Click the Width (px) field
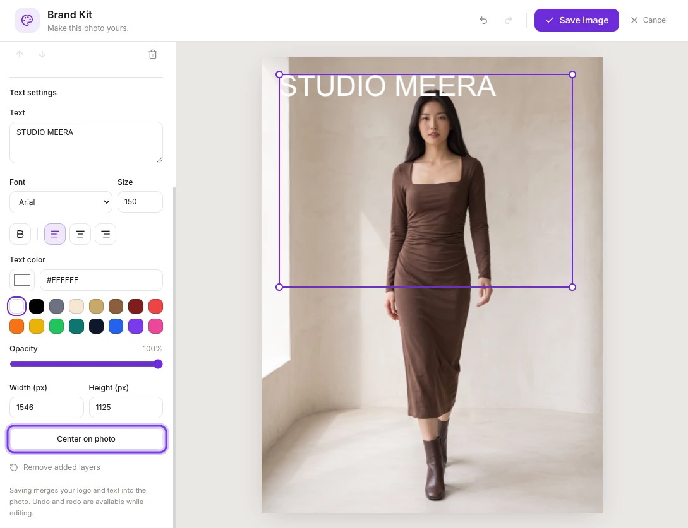688x528 pixels. pyautogui.click(x=47, y=408)
